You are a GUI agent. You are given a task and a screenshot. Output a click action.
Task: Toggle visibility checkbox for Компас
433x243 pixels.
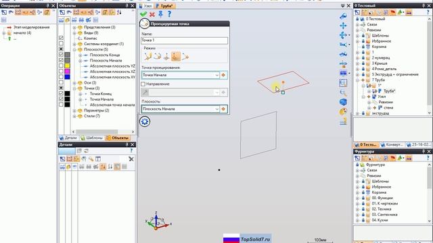point(61,38)
